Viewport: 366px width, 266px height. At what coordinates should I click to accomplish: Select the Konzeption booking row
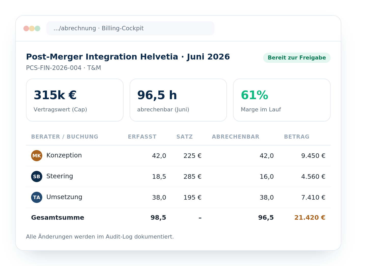pyautogui.click(x=178, y=156)
